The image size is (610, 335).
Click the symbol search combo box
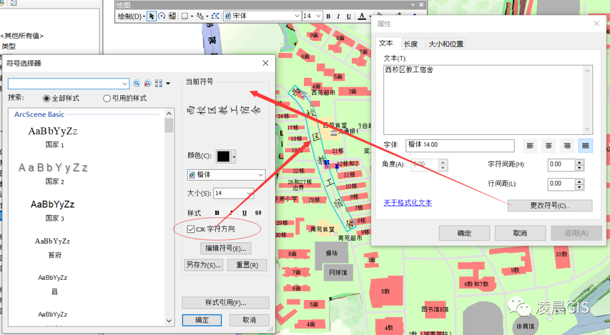pos(68,83)
